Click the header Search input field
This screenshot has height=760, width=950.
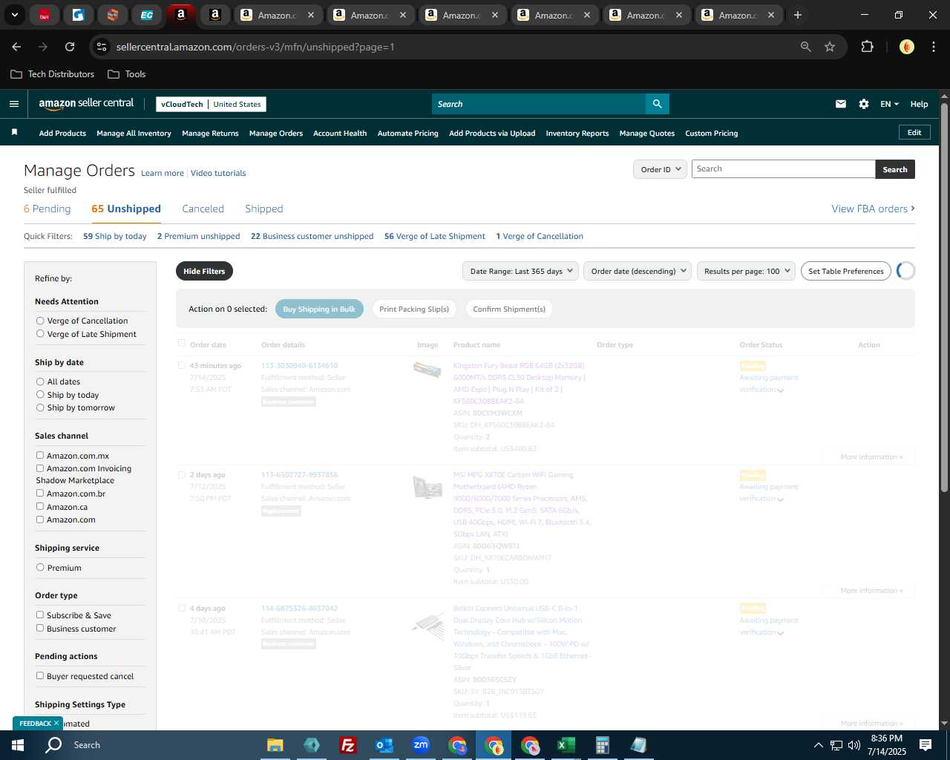coord(538,104)
